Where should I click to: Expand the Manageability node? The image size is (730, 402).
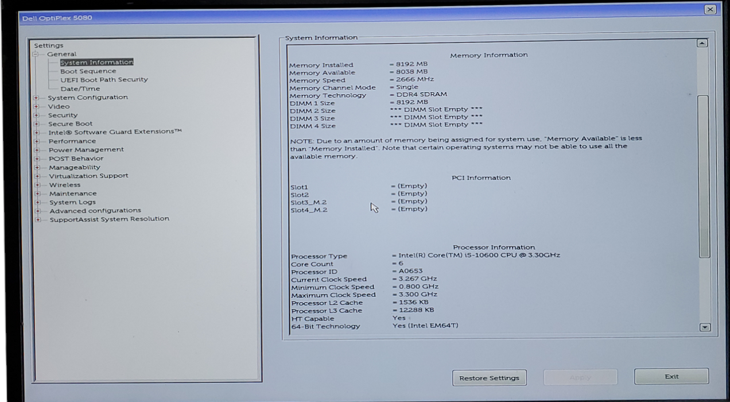(37, 168)
